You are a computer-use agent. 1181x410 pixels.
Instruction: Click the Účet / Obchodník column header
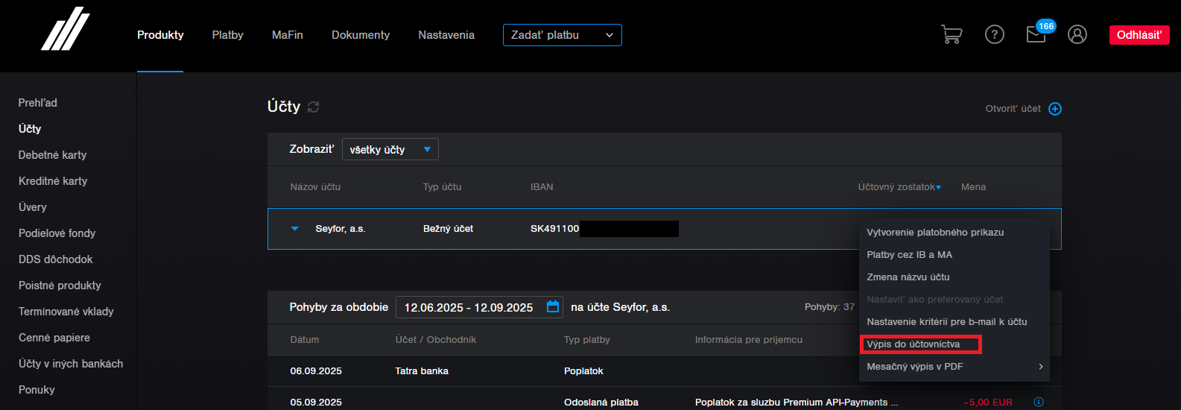pos(436,340)
